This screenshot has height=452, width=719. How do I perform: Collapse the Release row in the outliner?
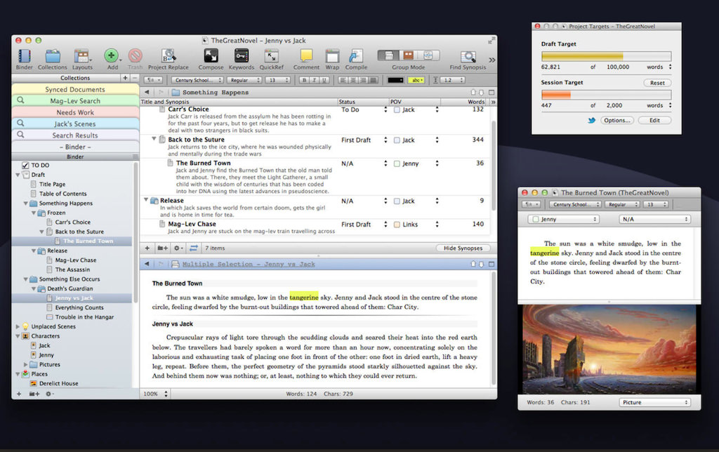pyautogui.click(x=146, y=200)
